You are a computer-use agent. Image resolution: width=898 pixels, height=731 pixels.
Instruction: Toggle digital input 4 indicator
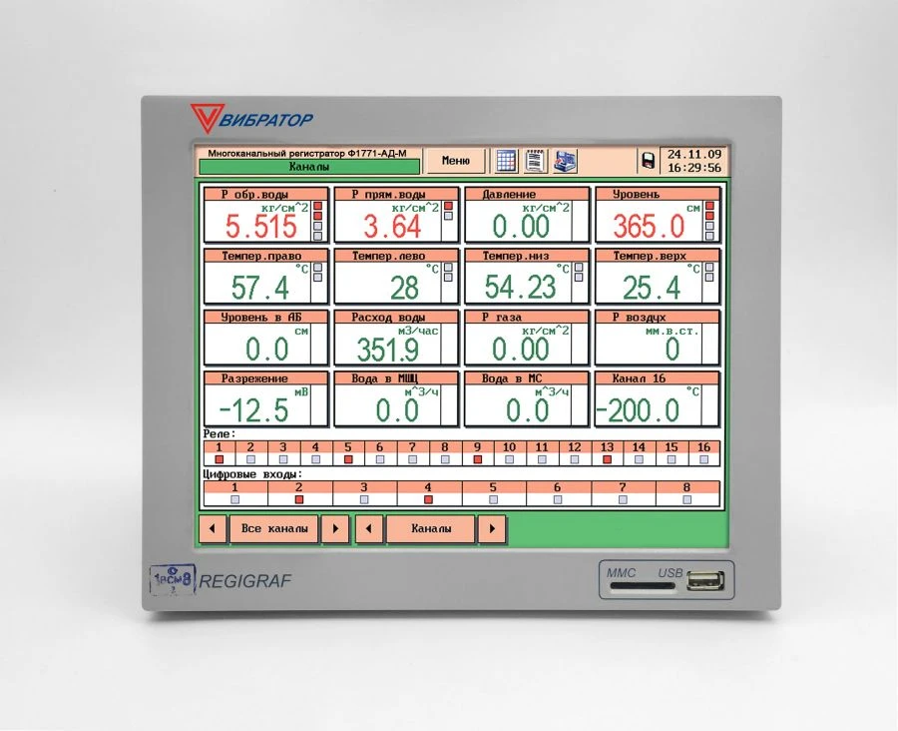click(x=427, y=498)
